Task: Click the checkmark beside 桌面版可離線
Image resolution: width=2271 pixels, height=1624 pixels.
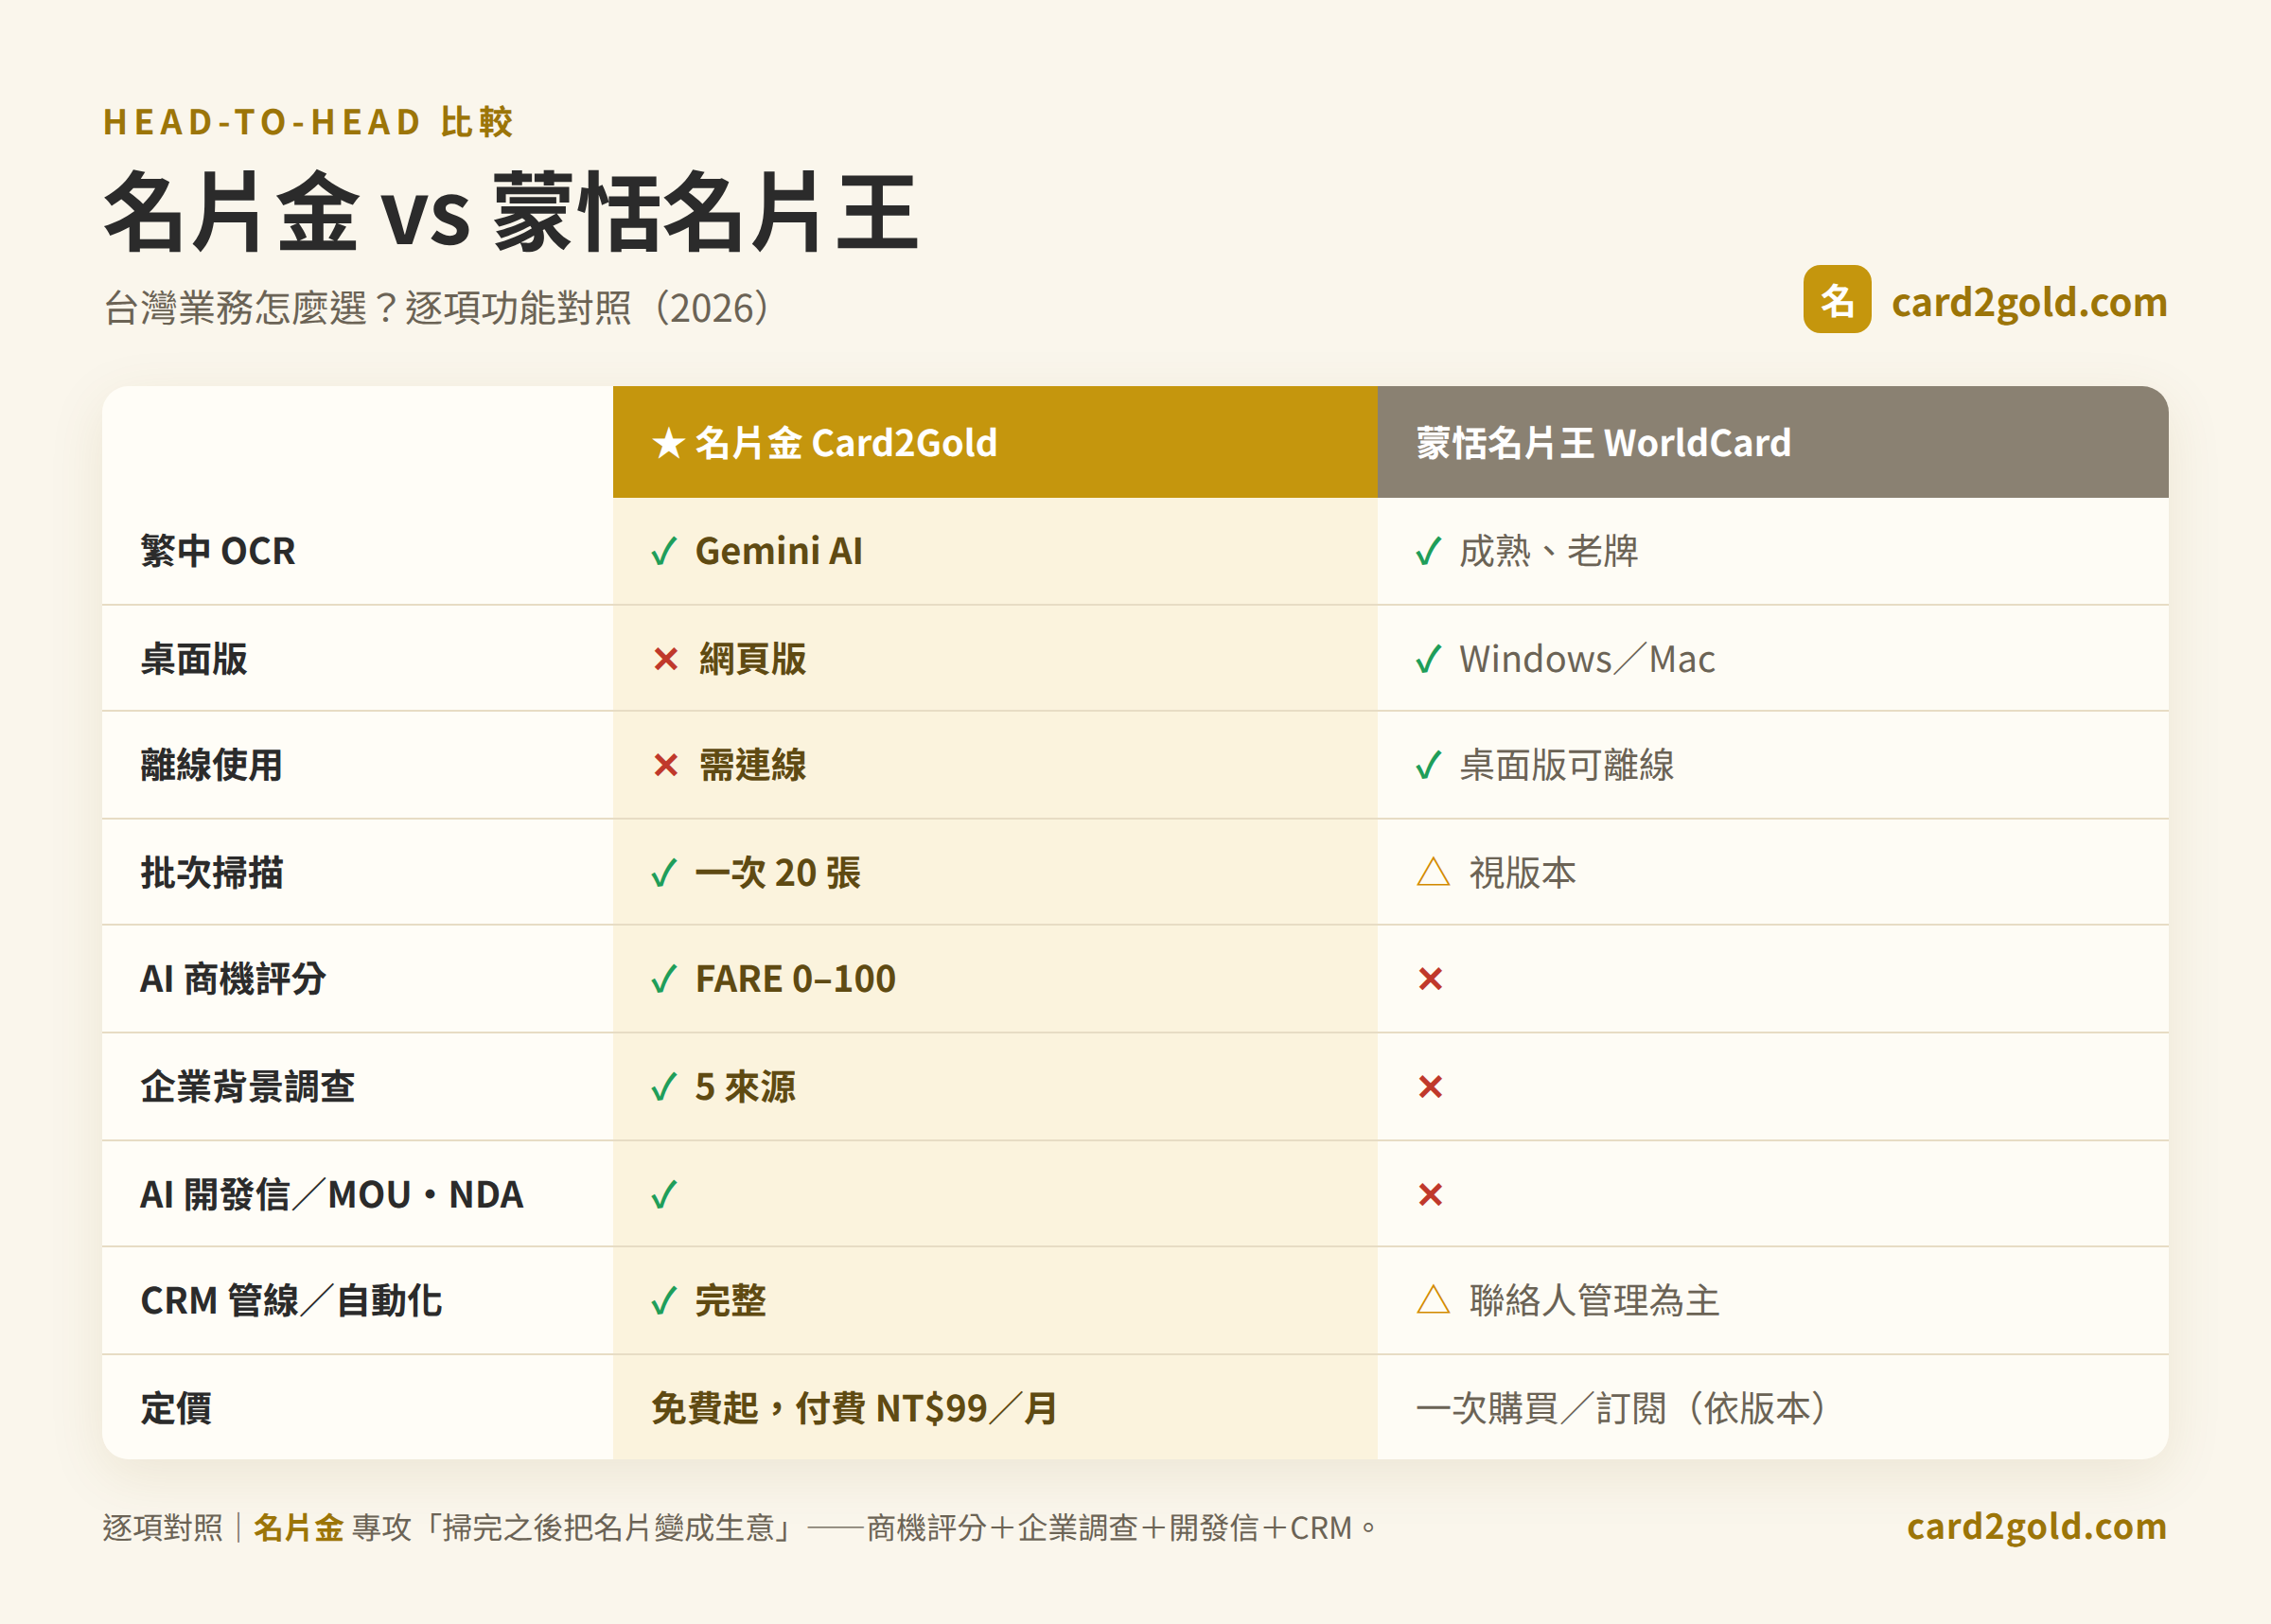Action: click(1430, 766)
